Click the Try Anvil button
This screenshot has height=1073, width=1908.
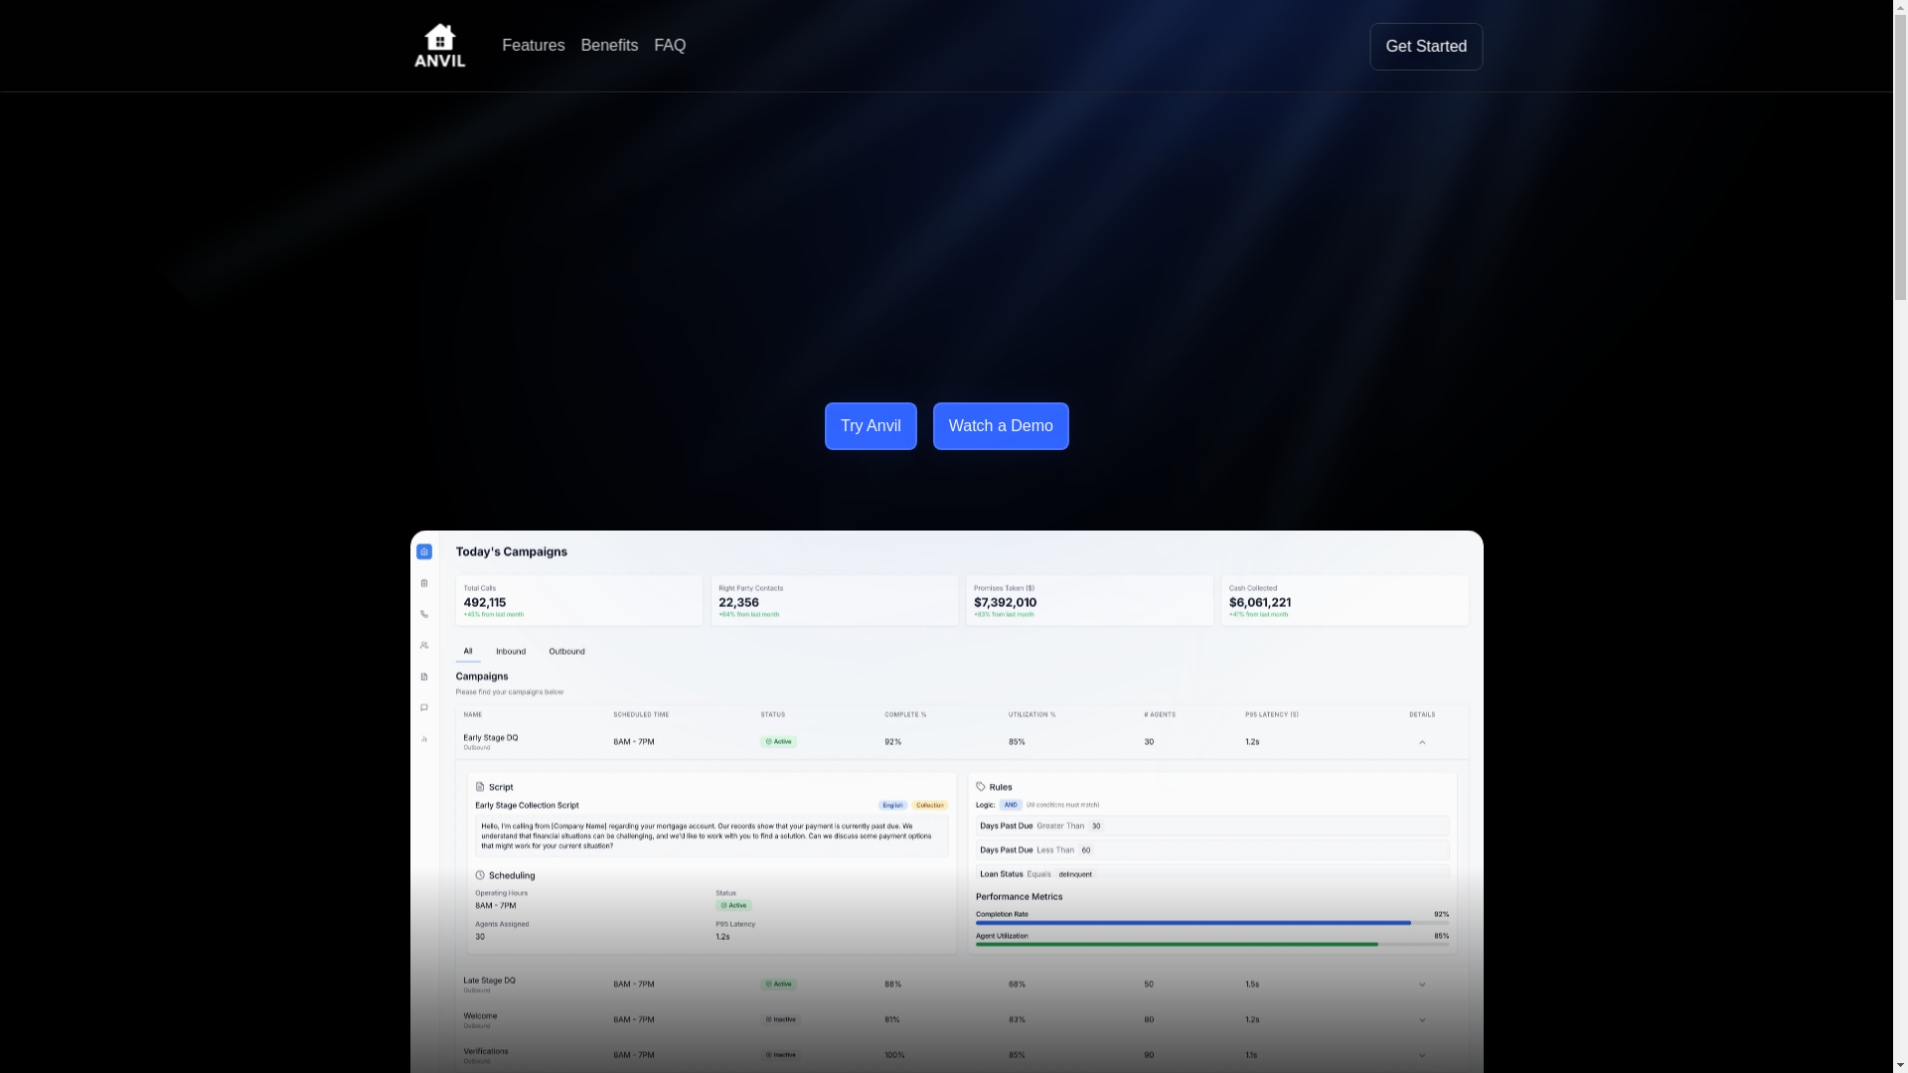point(871,426)
